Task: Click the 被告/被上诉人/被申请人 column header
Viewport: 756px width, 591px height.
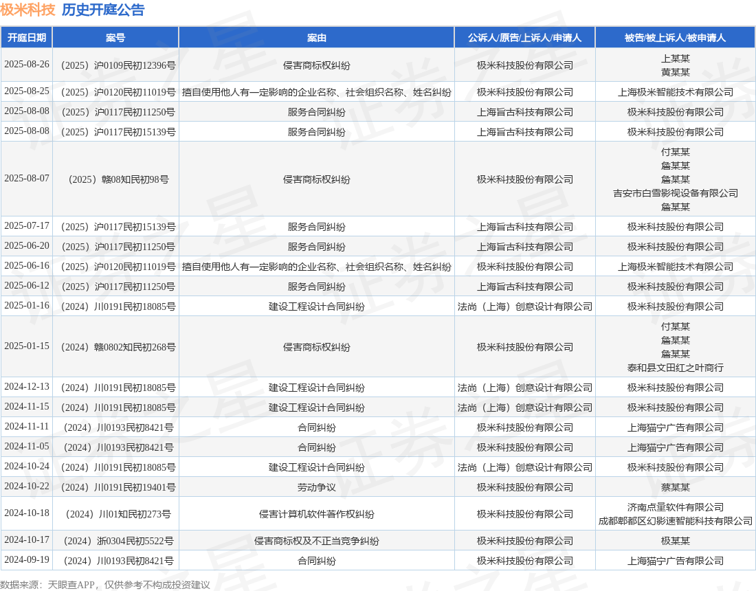Action: point(675,38)
